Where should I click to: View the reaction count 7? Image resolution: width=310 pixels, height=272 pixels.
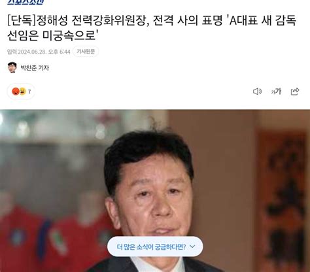pos(29,92)
